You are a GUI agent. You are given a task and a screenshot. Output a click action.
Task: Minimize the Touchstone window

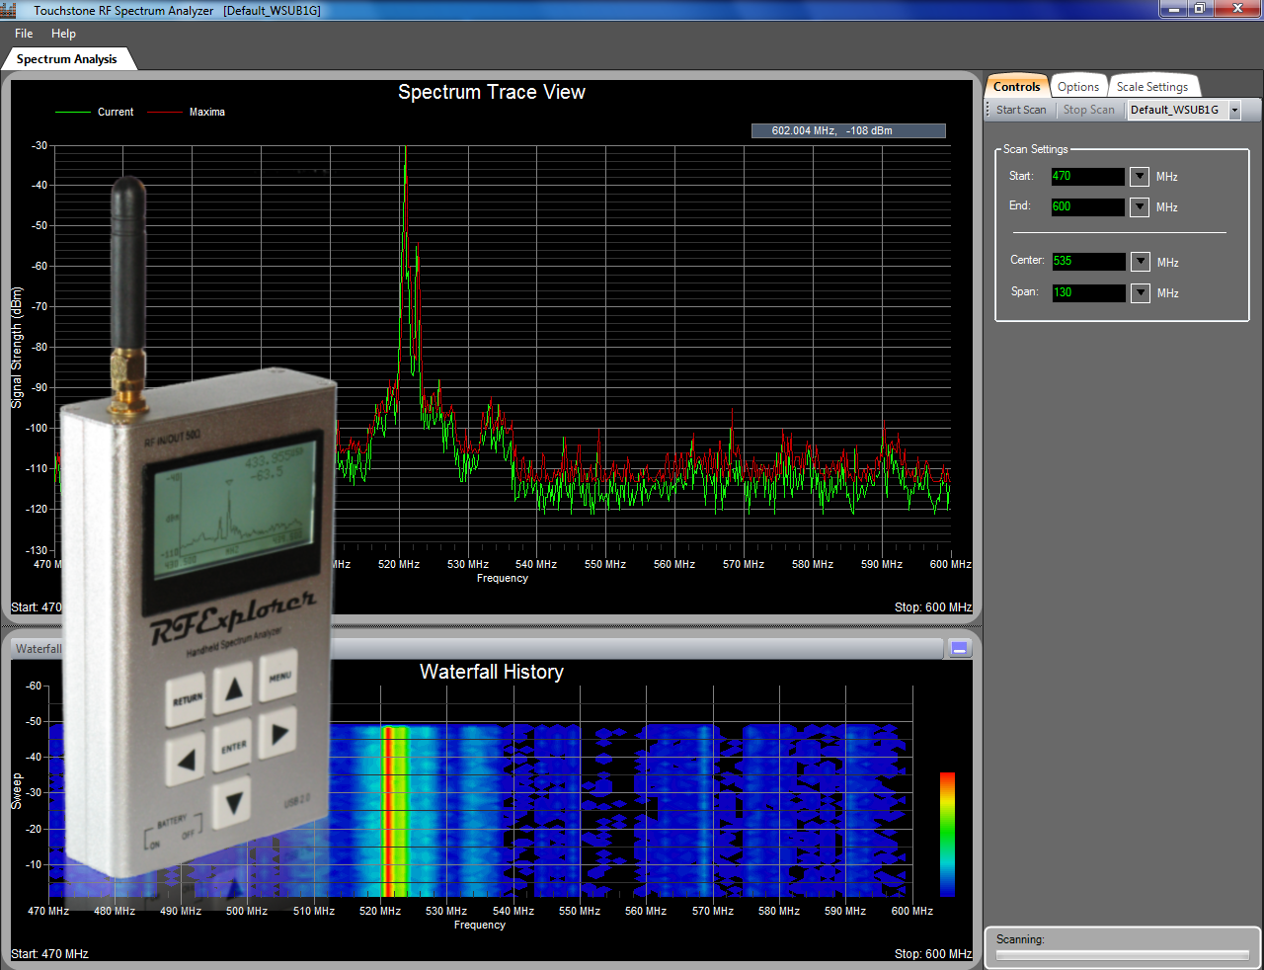[x=1173, y=9]
